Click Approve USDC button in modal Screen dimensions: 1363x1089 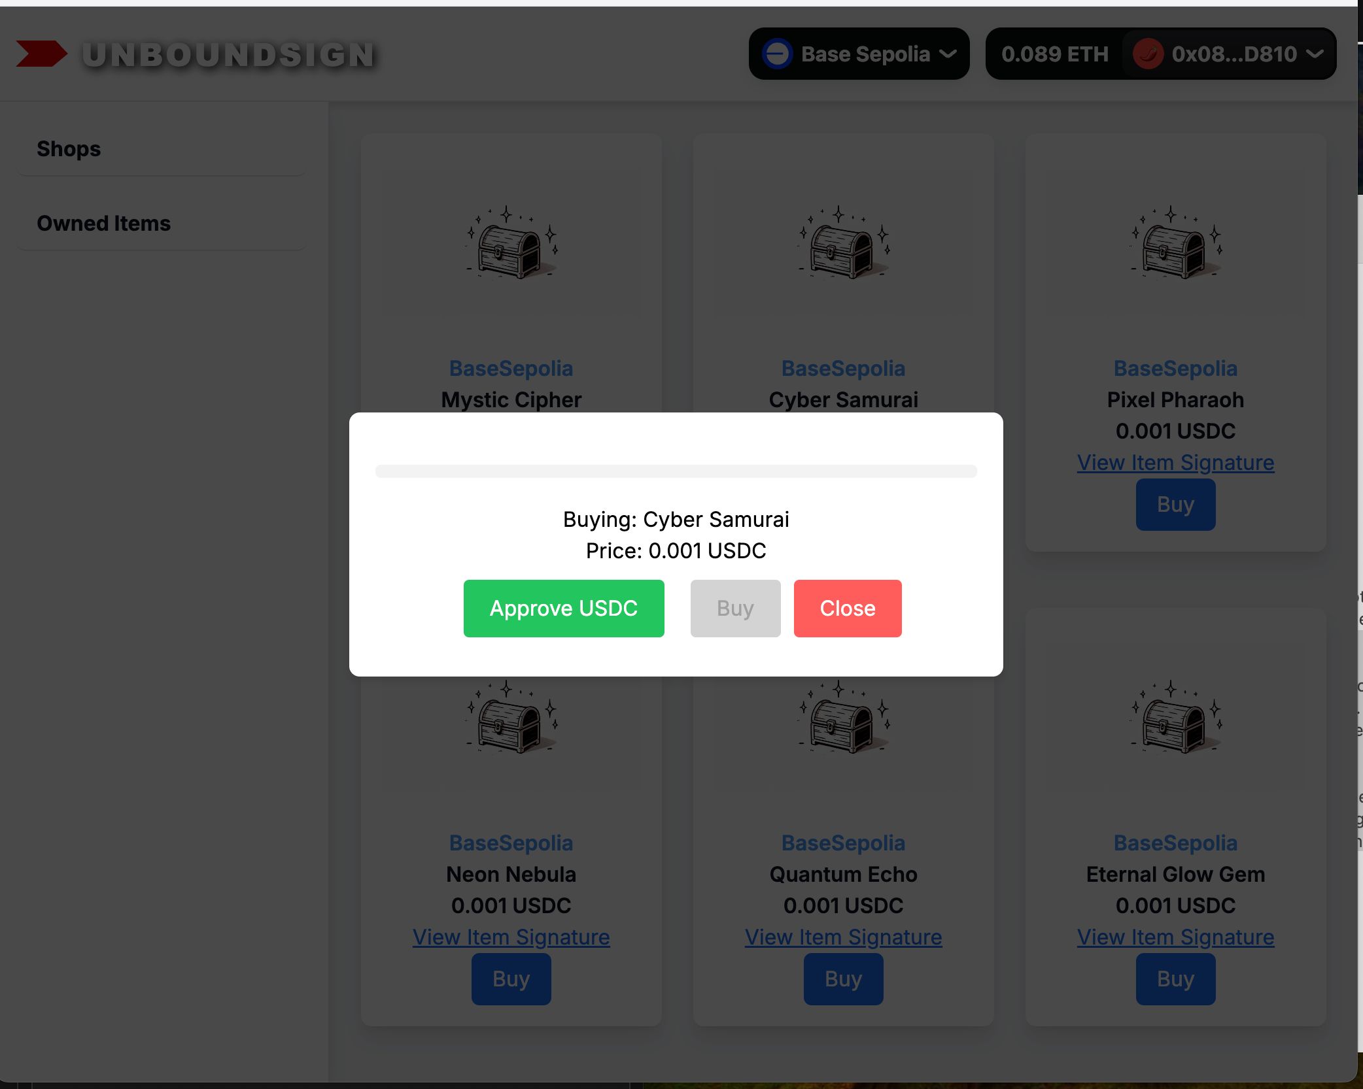click(x=562, y=608)
